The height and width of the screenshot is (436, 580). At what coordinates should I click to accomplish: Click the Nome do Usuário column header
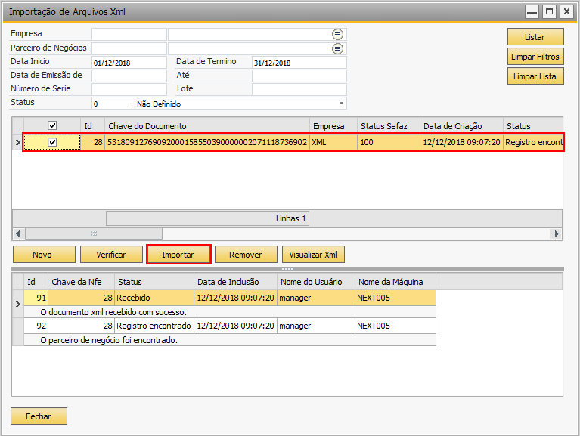[x=316, y=282]
